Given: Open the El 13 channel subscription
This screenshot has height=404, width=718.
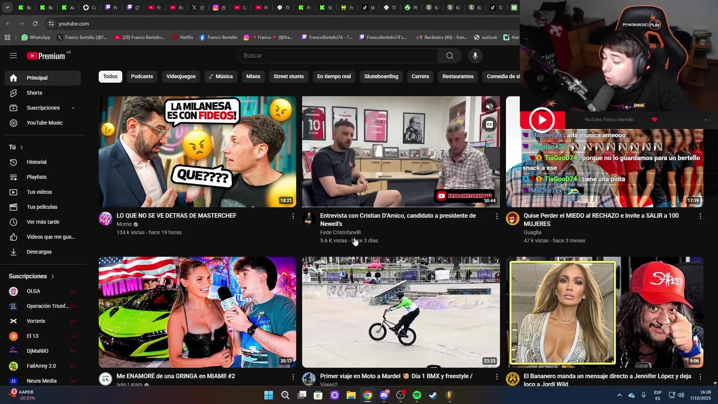Looking at the screenshot, I should pyautogui.click(x=43, y=336).
